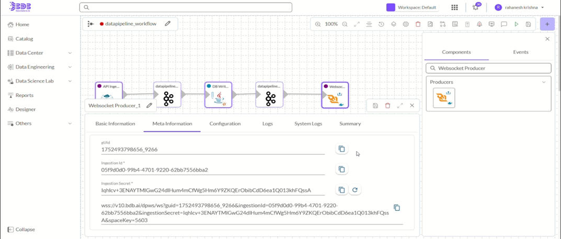Screen dimensions: 561x239
Task: Open the notifications bell
Action: (475, 8)
